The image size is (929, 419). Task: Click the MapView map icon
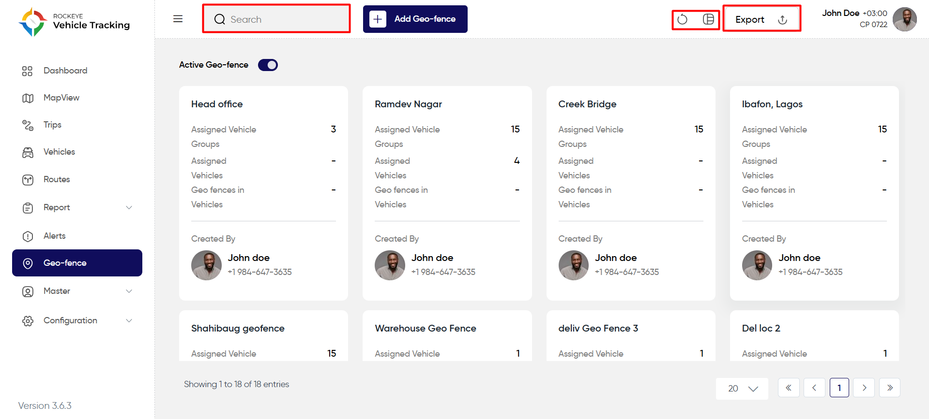click(28, 98)
